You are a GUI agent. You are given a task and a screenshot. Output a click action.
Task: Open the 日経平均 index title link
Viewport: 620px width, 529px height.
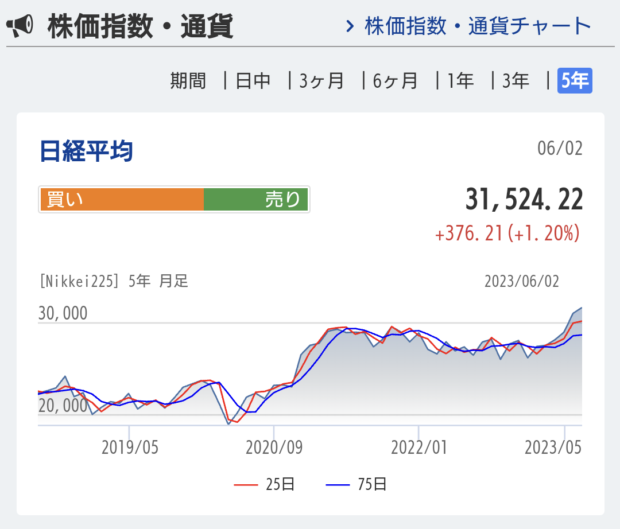pos(86,151)
